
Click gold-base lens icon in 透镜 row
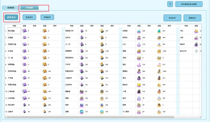coord(102,112)
